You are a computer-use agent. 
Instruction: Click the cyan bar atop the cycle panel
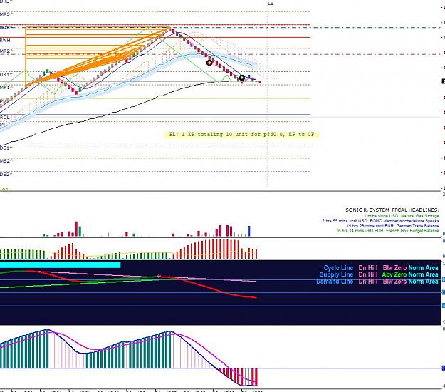click(x=61, y=264)
